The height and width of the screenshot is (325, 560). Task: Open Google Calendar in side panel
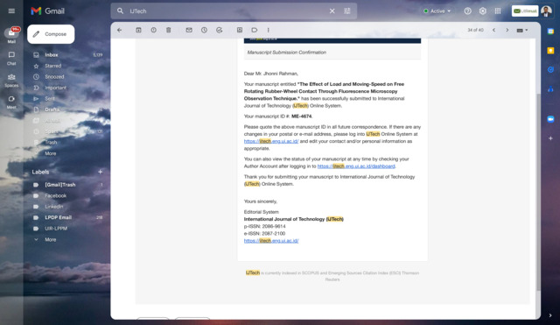click(550, 32)
